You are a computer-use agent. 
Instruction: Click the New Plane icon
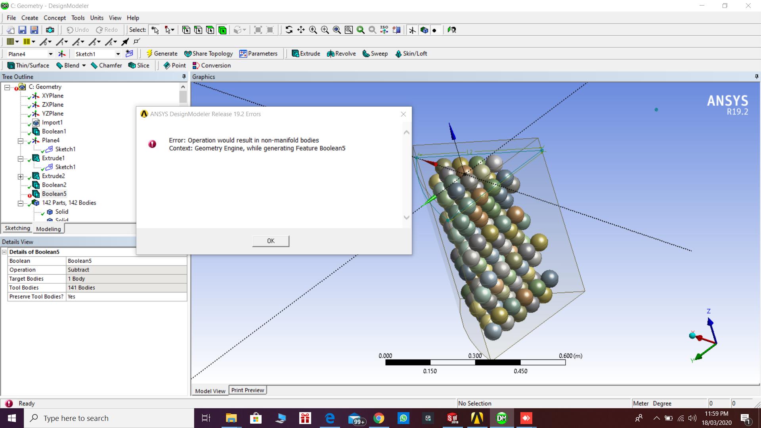(62, 54)
